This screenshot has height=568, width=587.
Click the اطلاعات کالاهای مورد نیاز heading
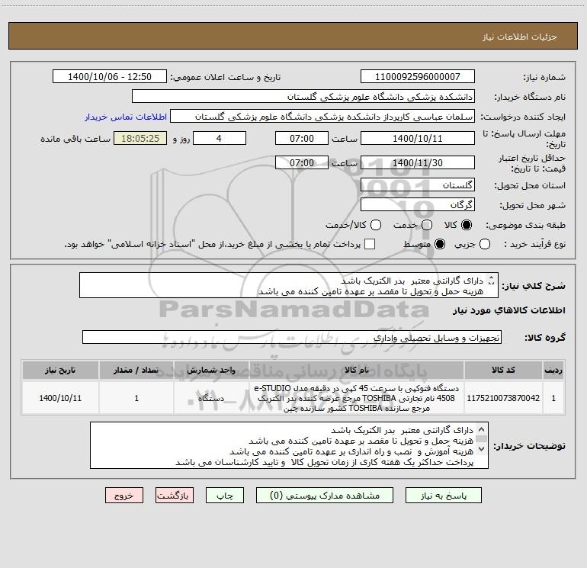click(x=509, y=310)
